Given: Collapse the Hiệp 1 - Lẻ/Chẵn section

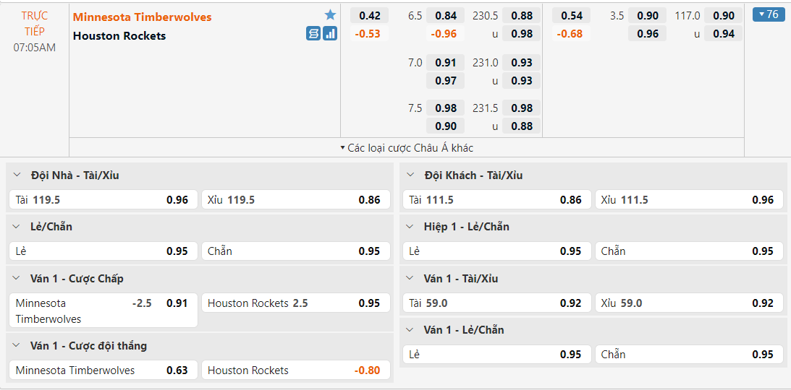Looking at the screenshot, I should [410, 227].
